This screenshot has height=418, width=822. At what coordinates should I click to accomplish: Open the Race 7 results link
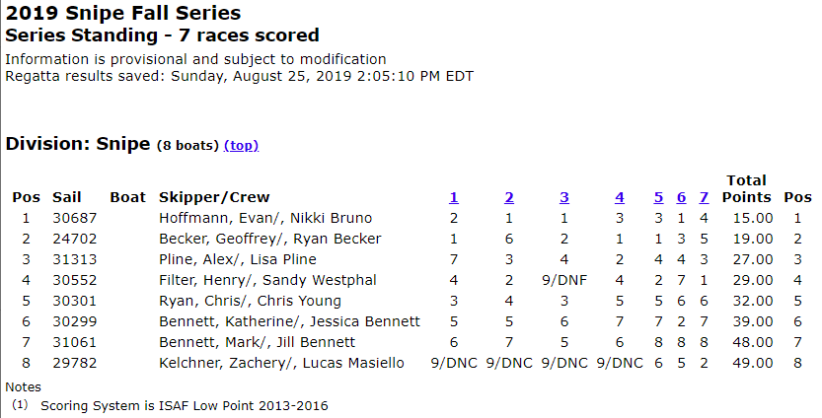(x=704, y=197)
